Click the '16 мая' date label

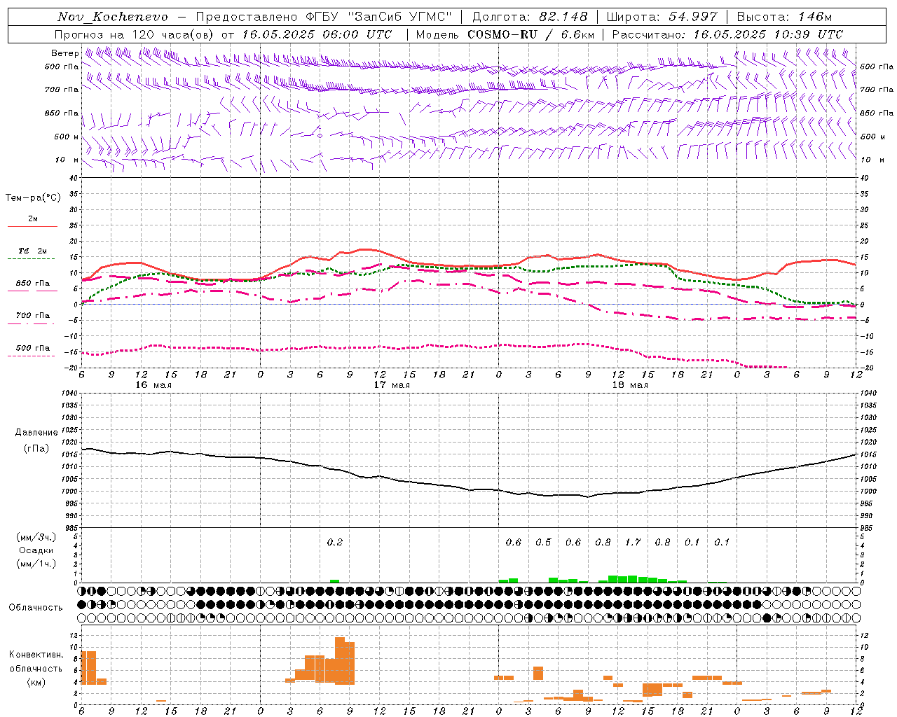click(x=153, y=385)
